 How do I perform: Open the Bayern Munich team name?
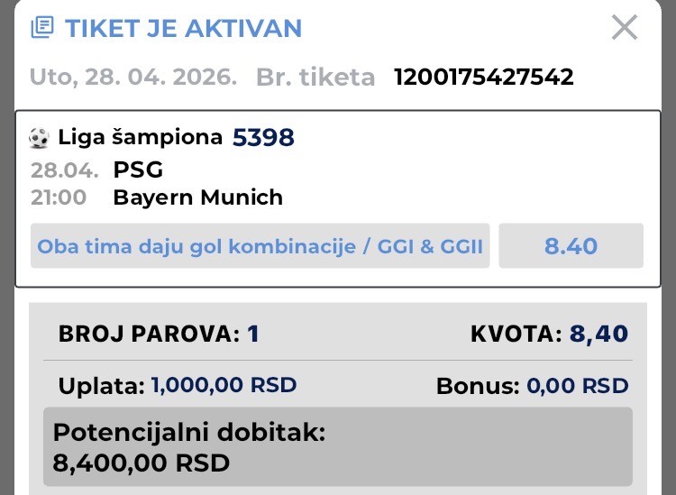(197, 197)
